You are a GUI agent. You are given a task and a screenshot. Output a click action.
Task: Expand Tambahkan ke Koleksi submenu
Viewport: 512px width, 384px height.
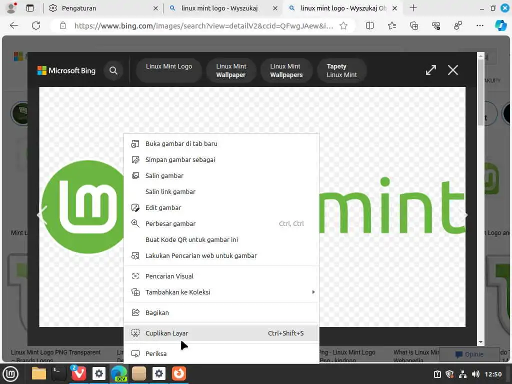(x=221, y=292)
